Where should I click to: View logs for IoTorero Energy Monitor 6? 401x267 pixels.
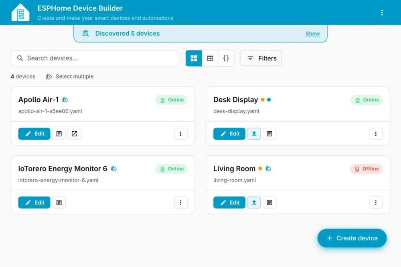click(59, 203)
